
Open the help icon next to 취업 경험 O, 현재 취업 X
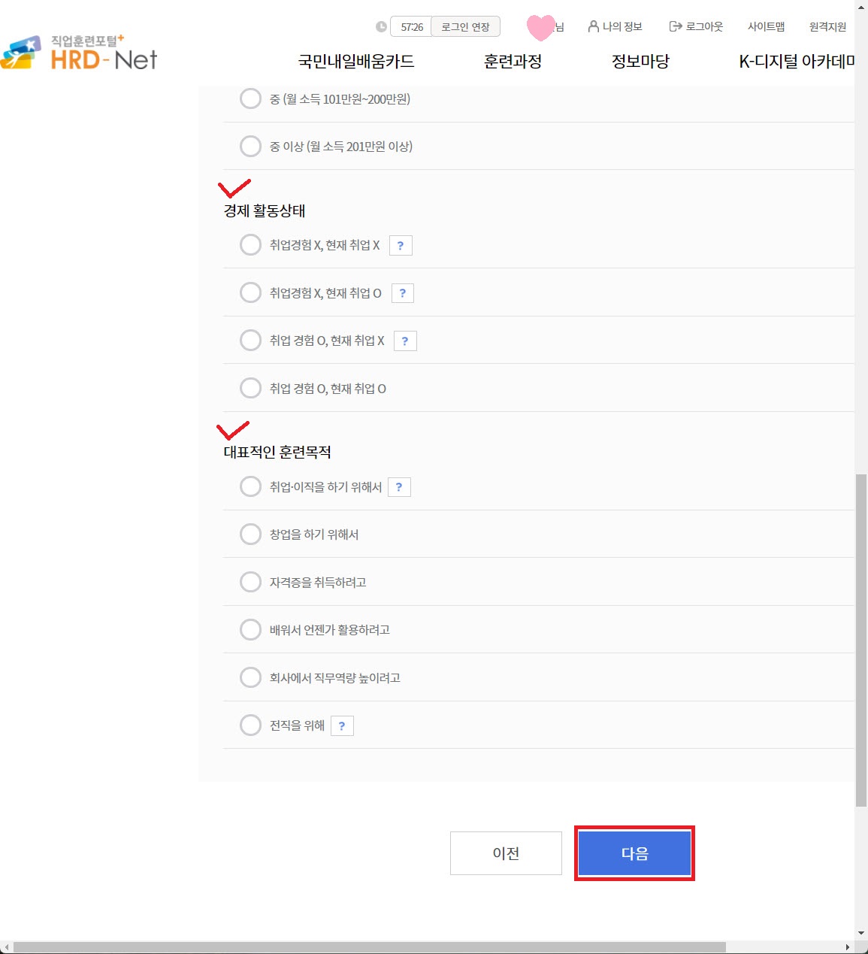coord(405,341)
